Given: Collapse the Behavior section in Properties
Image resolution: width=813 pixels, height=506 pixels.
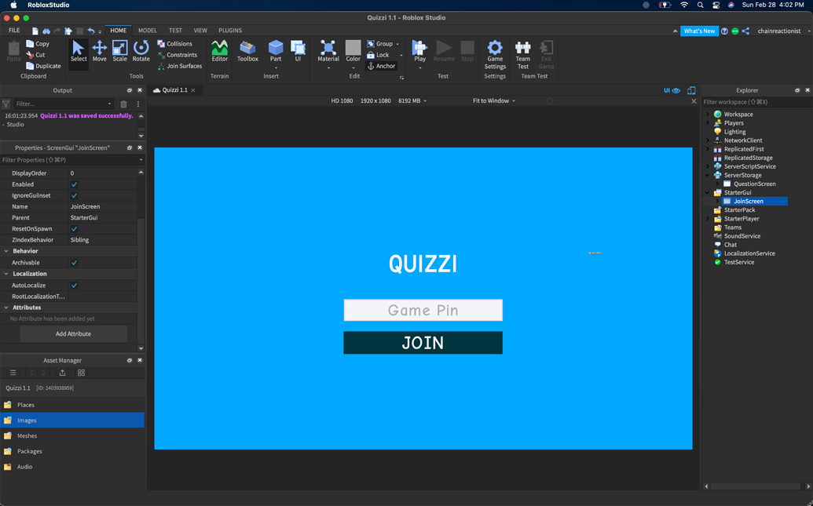Looking at the screenshot, I should click(6, 250).
